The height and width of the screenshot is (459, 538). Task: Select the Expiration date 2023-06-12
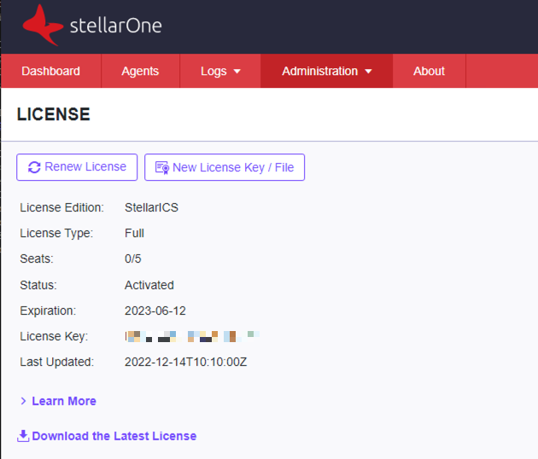coord(154,311)
